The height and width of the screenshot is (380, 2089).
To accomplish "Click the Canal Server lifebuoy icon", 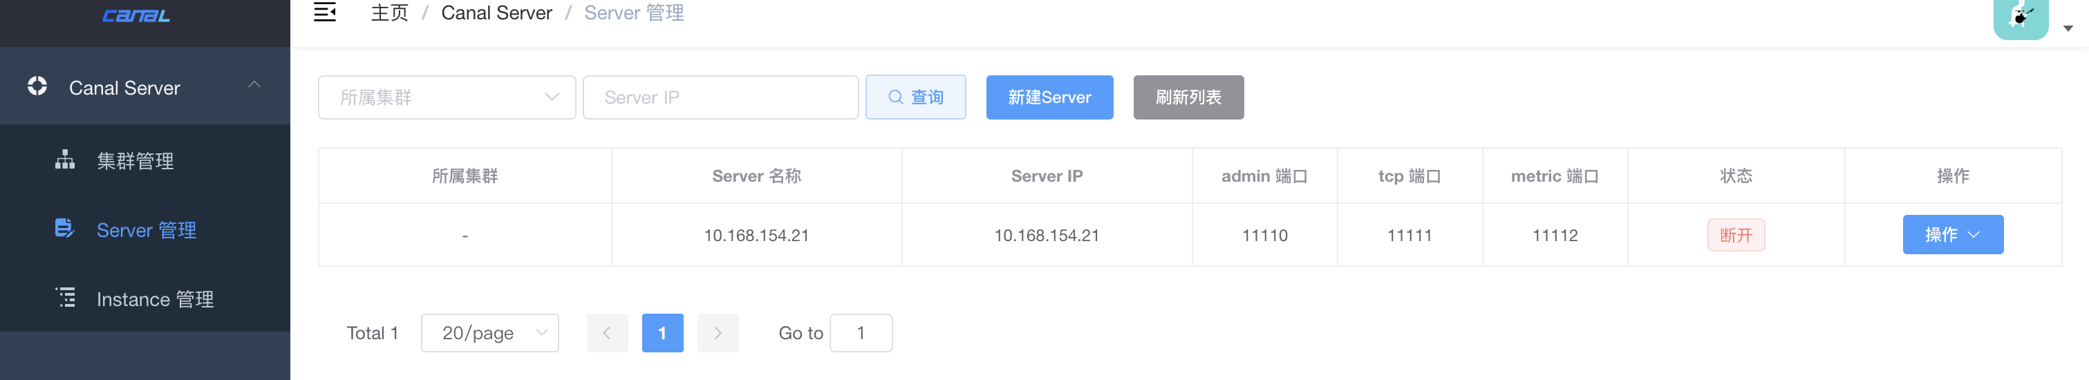I will pyautogui.click(x=37, y=86).
